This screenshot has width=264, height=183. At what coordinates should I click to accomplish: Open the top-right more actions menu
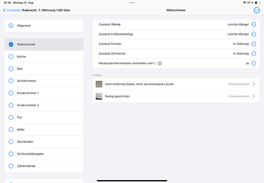click(257, 10)
